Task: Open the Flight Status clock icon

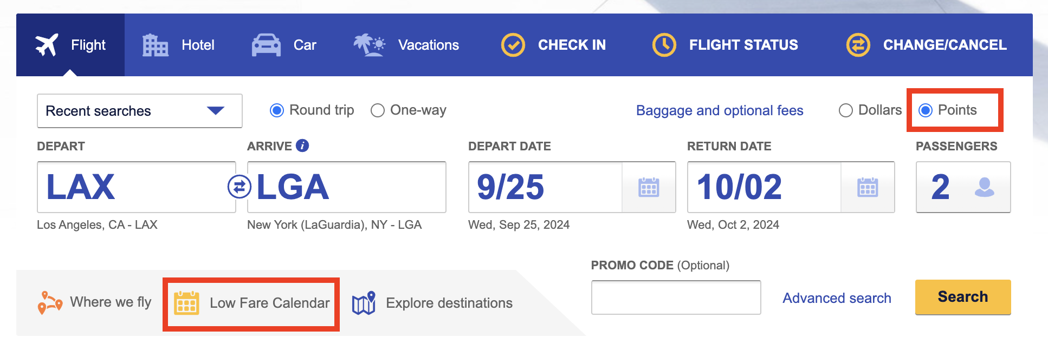Action: tap(664, 44)
